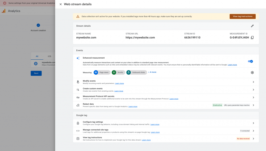The height and width of the screenshot is (151, 266).
Task: Select the View tag instructions row icon
Action: coord(78,139)
